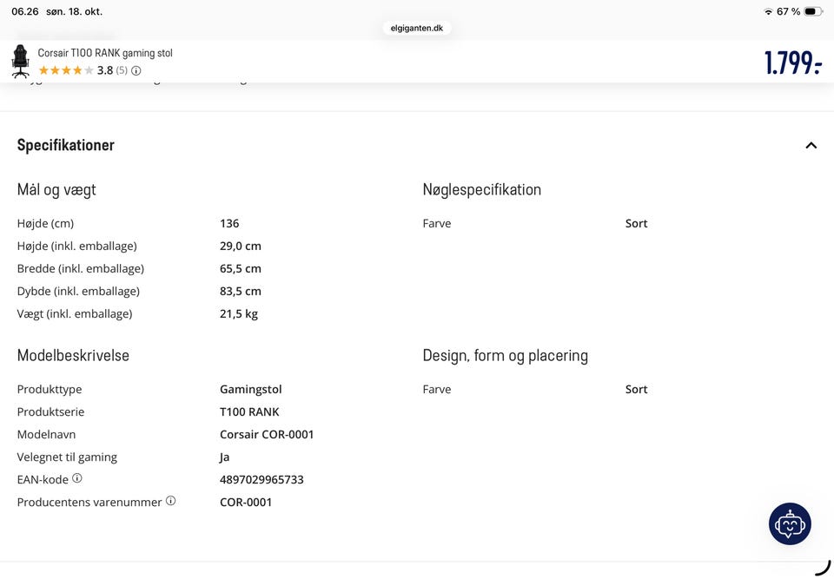Screen dimensions: 834x579
Task: Click the star rating 3.8
Action: tap(66, 70)
